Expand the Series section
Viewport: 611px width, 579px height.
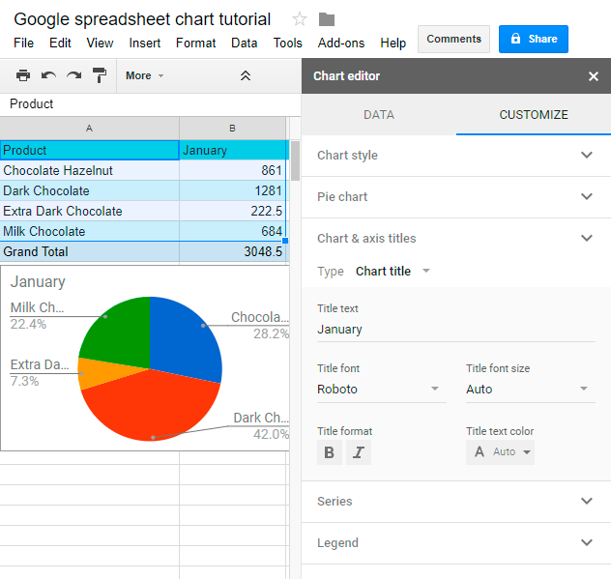point(456,501)
